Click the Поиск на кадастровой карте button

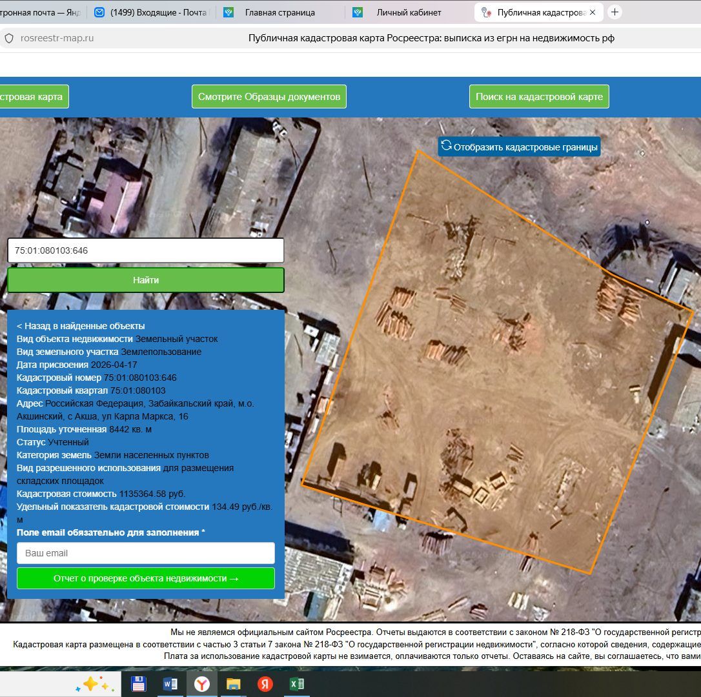(539, 97)
